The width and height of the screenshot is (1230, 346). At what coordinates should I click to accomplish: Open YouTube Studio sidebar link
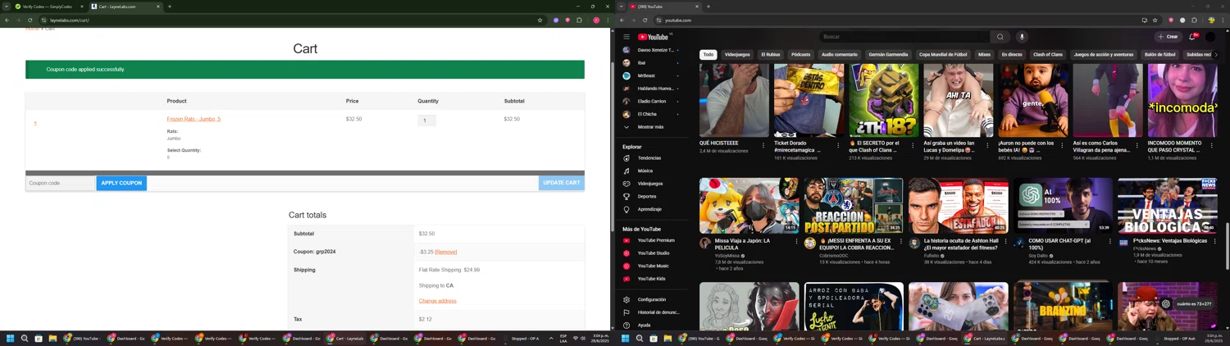(652, 253)
